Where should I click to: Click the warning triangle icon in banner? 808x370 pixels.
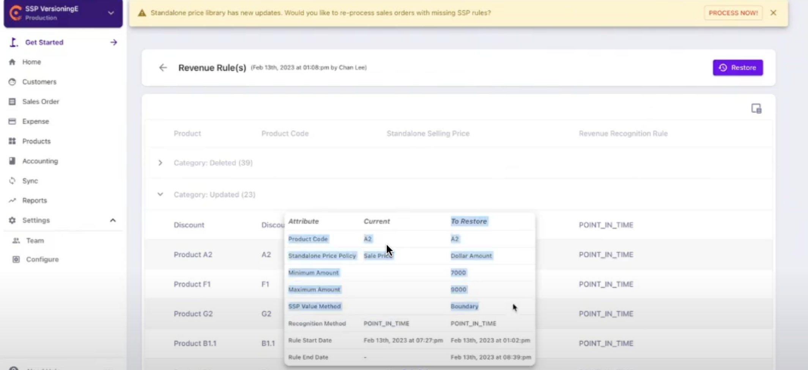point(142,13)
